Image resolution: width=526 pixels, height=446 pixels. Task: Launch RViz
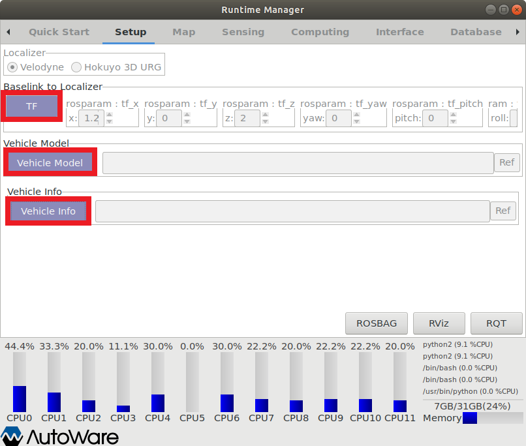[x=438, y=323]
